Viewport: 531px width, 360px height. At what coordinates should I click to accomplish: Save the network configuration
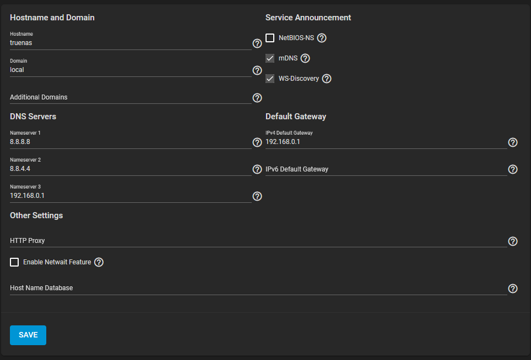28,335
